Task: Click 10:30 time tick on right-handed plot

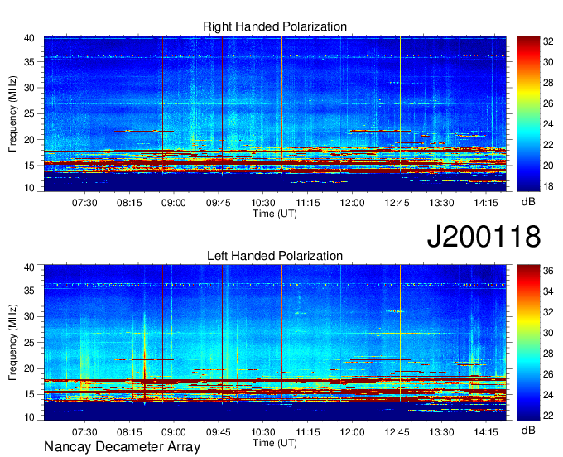Action: (262, 203)
